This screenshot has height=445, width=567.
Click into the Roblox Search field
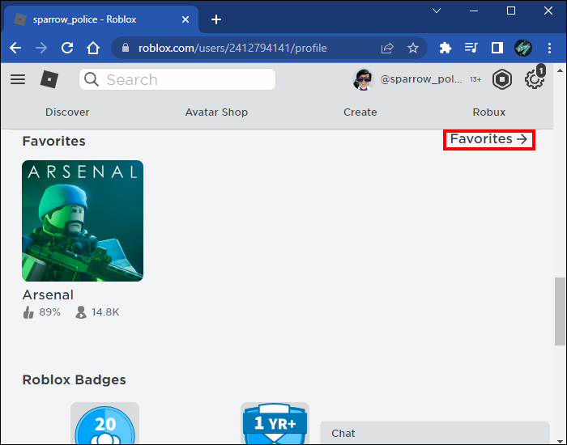coord(177,79)
